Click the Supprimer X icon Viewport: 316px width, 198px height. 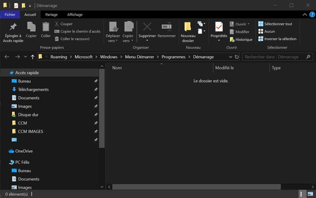point(147,27)
